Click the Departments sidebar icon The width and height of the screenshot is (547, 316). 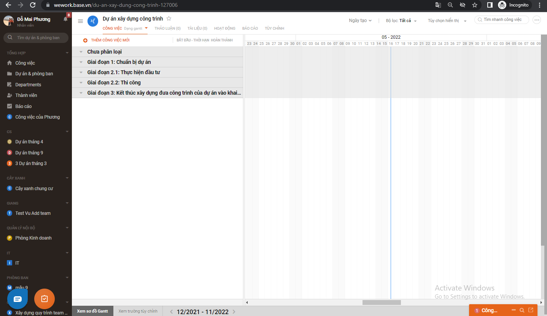[10, 84]
